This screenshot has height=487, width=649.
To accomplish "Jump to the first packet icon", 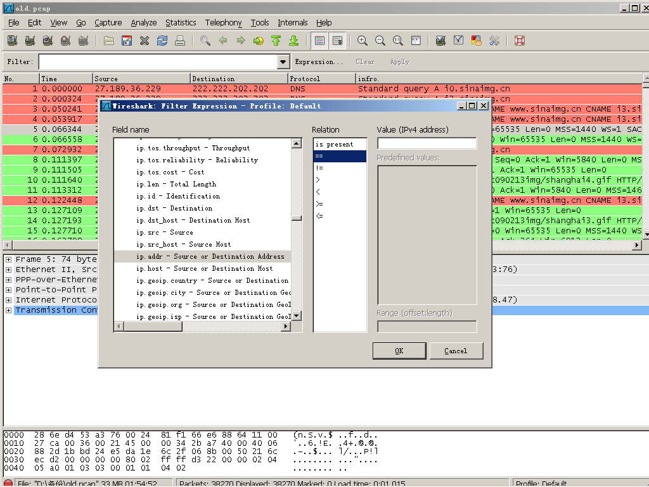I will point(276,41).
